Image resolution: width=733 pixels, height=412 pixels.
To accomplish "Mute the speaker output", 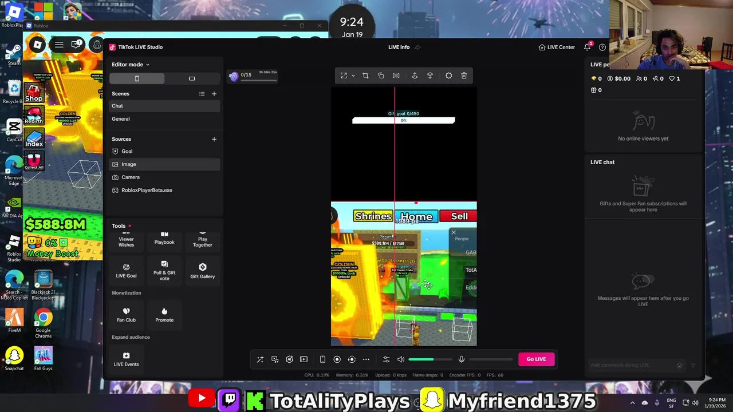I will [401, 359].
